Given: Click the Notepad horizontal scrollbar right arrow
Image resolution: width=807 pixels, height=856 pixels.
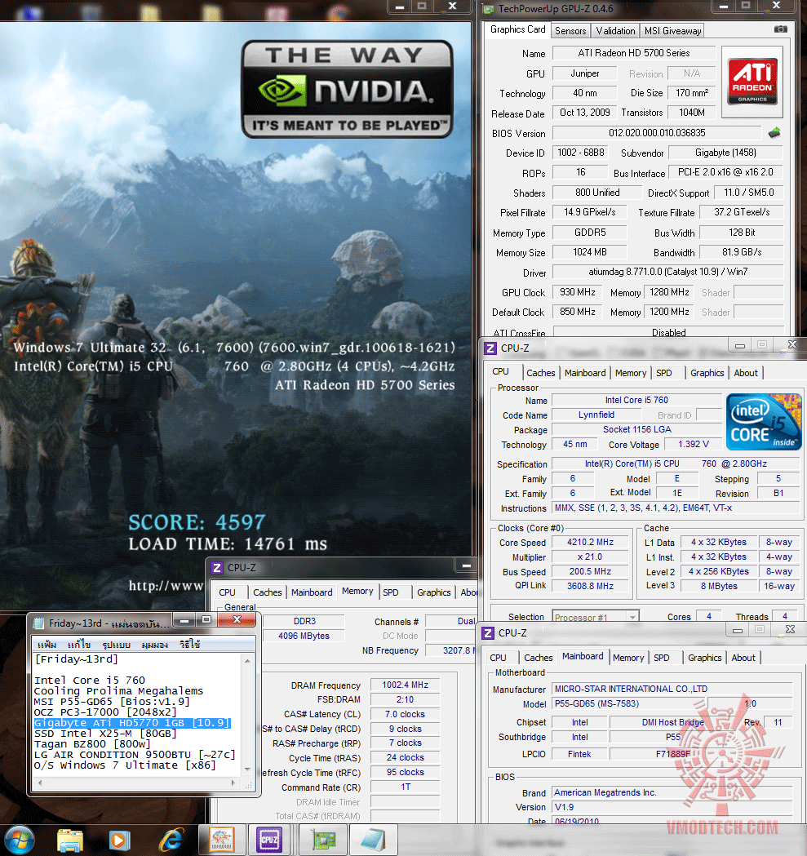Looking at the screenshot, I should (x=233, y=783).
